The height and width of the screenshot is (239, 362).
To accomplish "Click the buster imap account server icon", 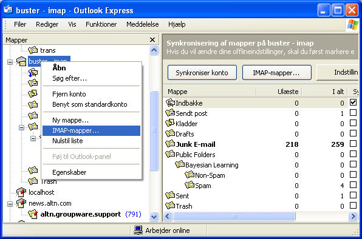I will (x=21, y=61).
